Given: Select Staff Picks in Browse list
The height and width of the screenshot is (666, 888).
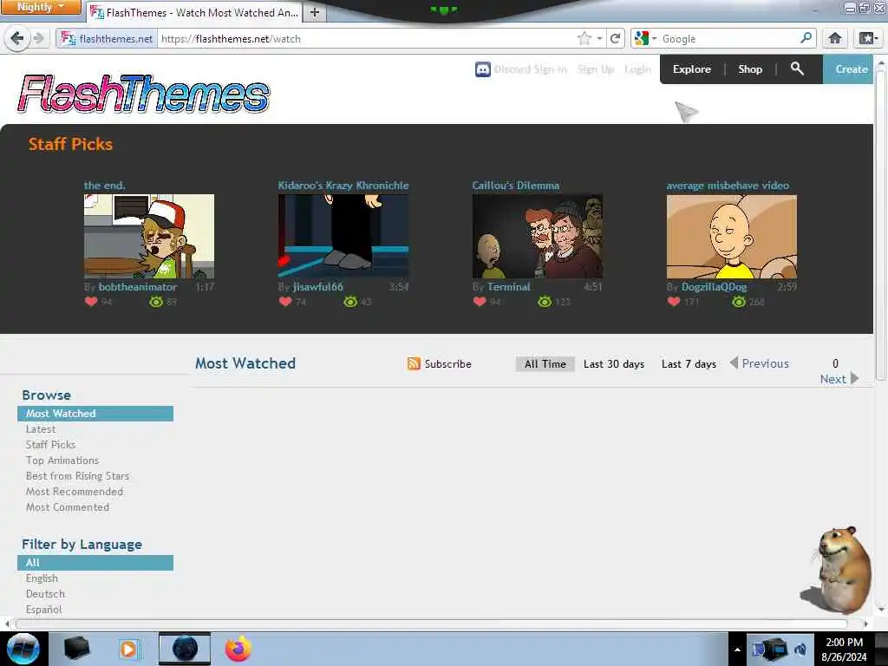Looking at the screenshot, I should 50,445.
